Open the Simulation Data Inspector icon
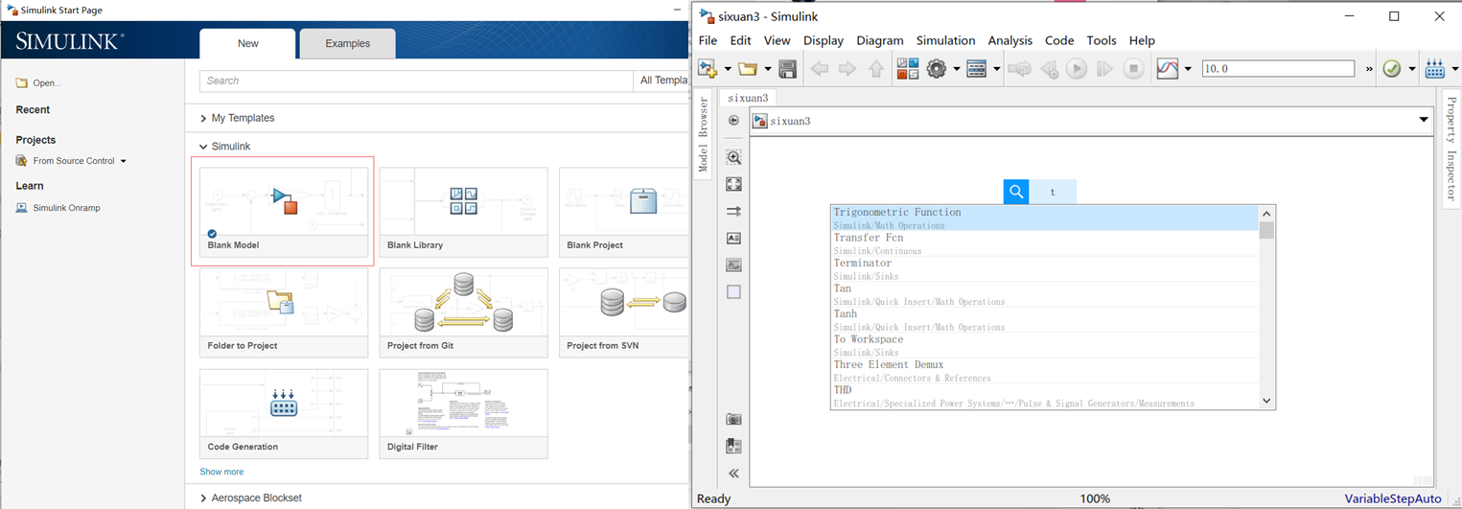 click(1168, 69)
